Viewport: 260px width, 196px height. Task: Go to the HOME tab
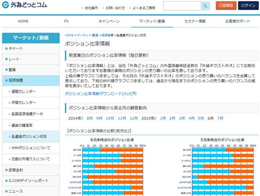click(23, 21)
